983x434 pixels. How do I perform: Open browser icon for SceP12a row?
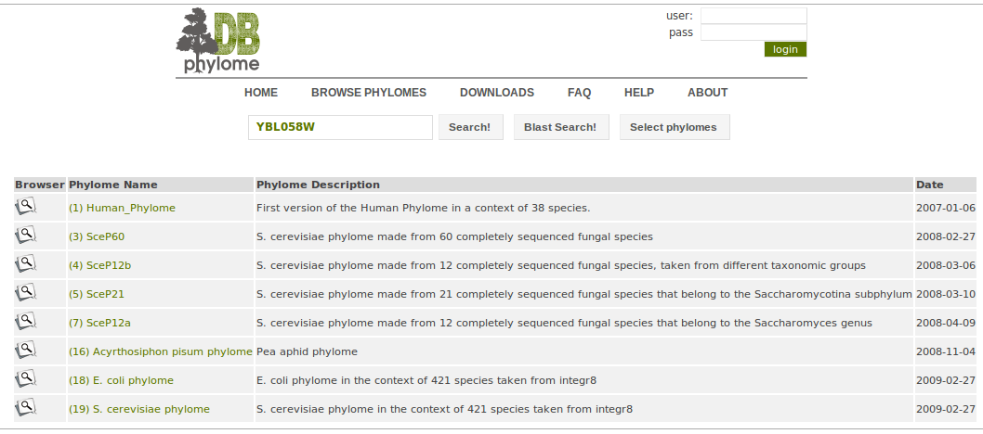click(26, 322)
